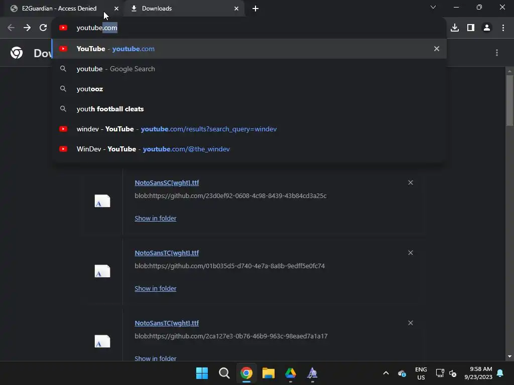Open the Chrome downloads toolbar icon
514x385 pixels.
coord(455,28)
